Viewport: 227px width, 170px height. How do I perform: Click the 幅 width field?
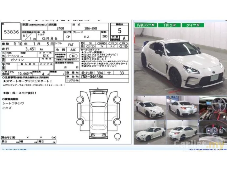[29, 142]
